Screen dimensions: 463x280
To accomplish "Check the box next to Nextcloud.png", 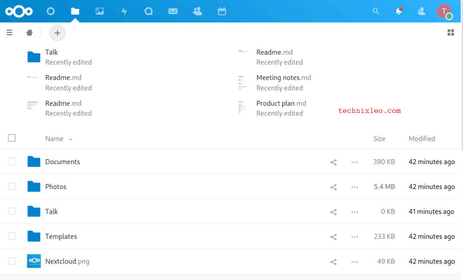I will 12,261.
